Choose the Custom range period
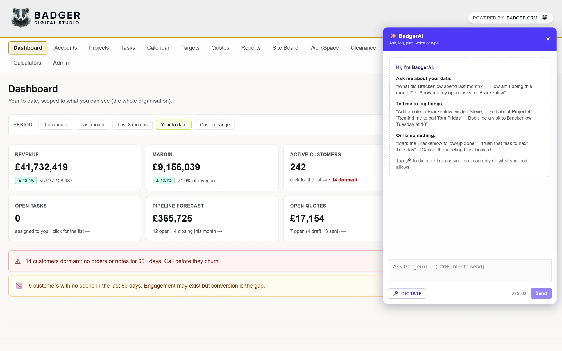This screenshot has width=562, height=351. point(215,125)
